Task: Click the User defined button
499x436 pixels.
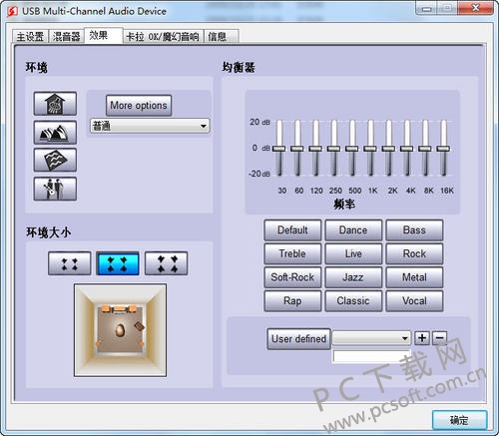Action: 298,339
